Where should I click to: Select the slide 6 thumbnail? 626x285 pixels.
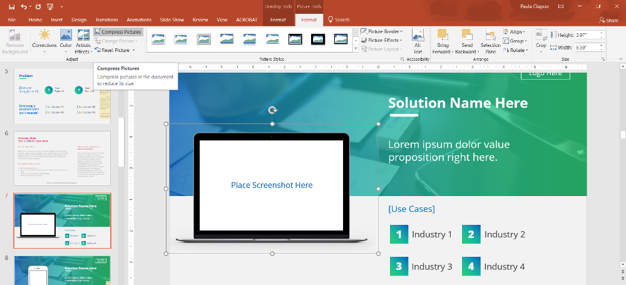(x=62, y=158)
